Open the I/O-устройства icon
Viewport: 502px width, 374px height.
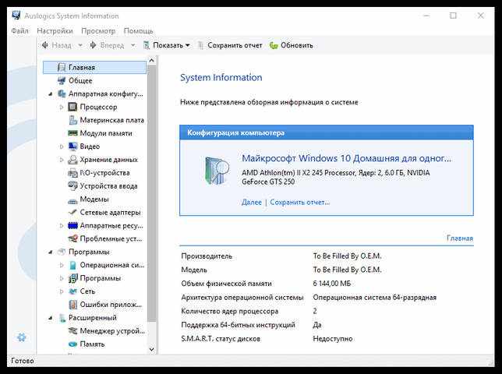point(72,173)
